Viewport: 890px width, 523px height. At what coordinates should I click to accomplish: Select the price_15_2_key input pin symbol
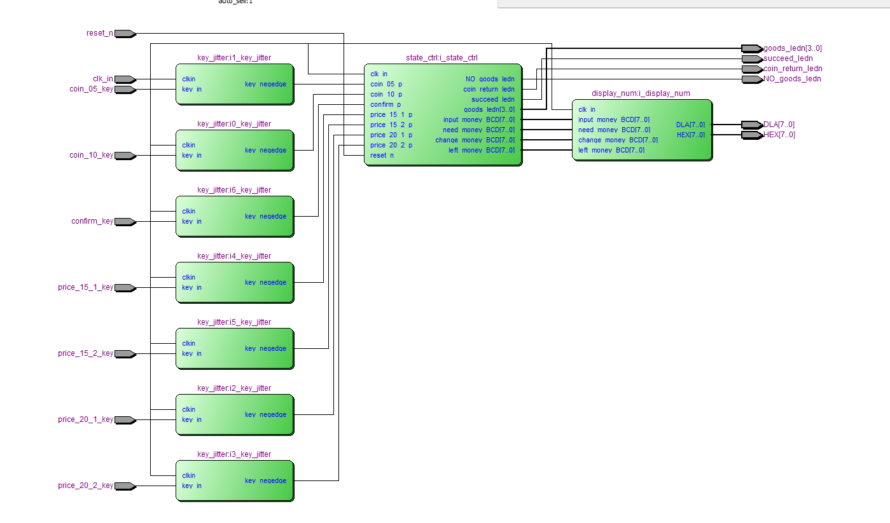click(125, 354)
